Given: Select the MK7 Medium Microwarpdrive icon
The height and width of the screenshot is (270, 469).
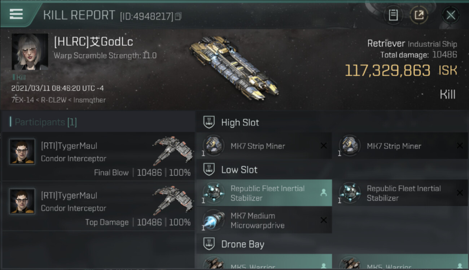Looking at the screenshot, I should coord(214,220).
